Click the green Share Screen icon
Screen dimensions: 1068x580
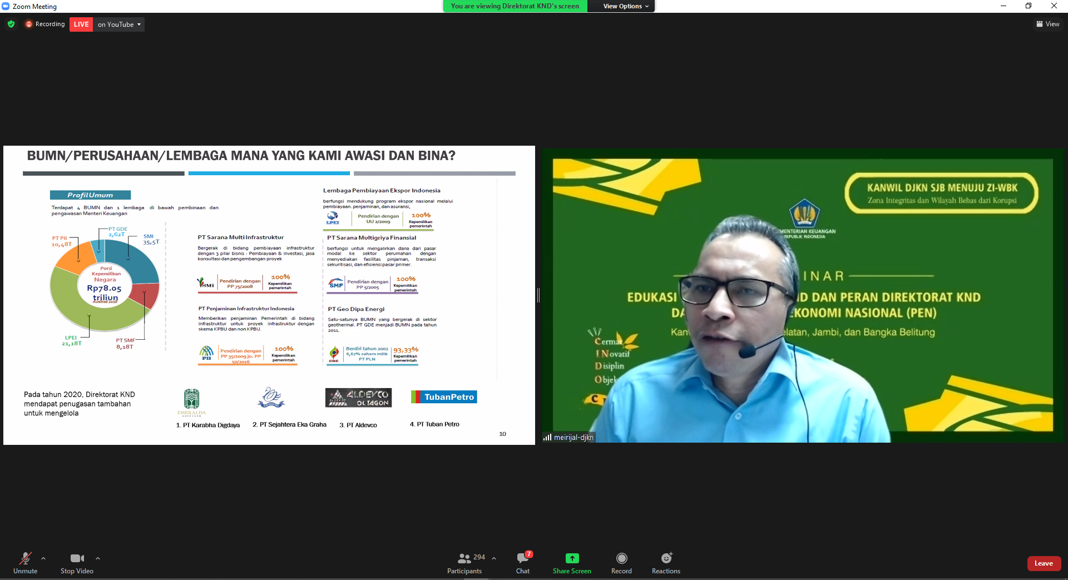click(572, 558)
